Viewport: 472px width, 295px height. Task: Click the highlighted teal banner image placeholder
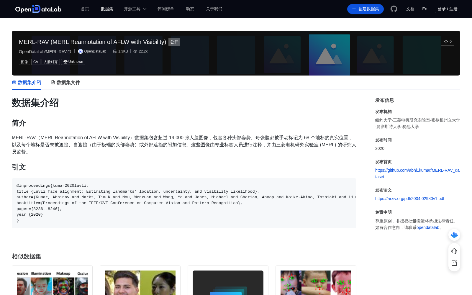coord(330,55)
